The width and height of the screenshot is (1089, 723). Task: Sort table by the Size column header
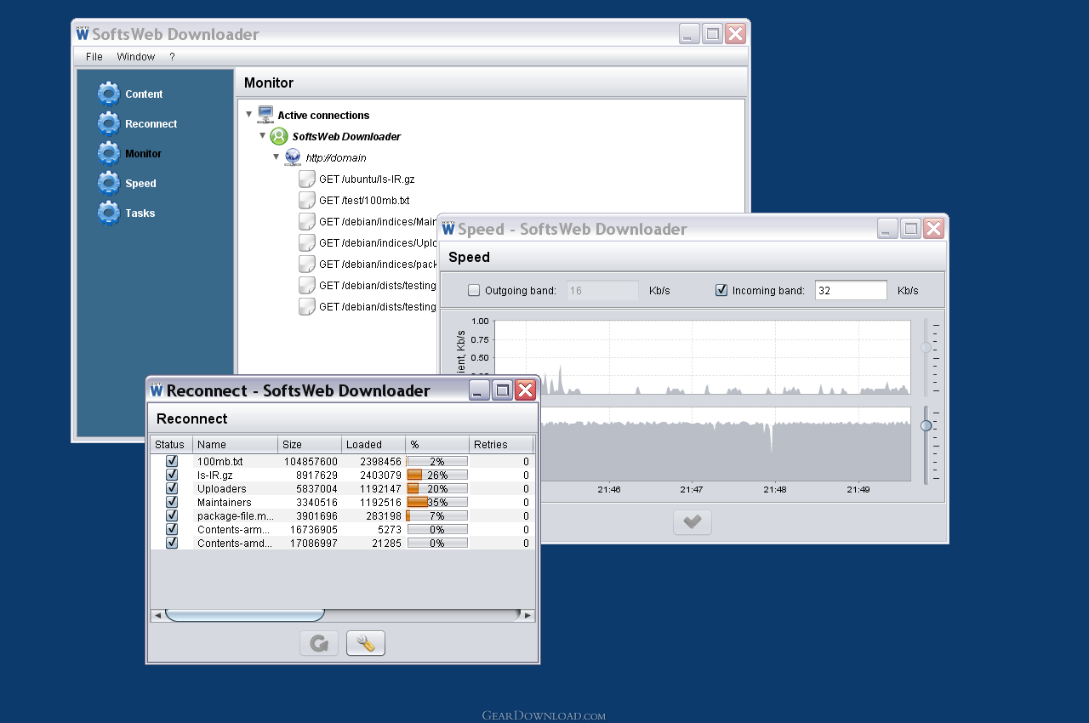click(x=311, y=444)
